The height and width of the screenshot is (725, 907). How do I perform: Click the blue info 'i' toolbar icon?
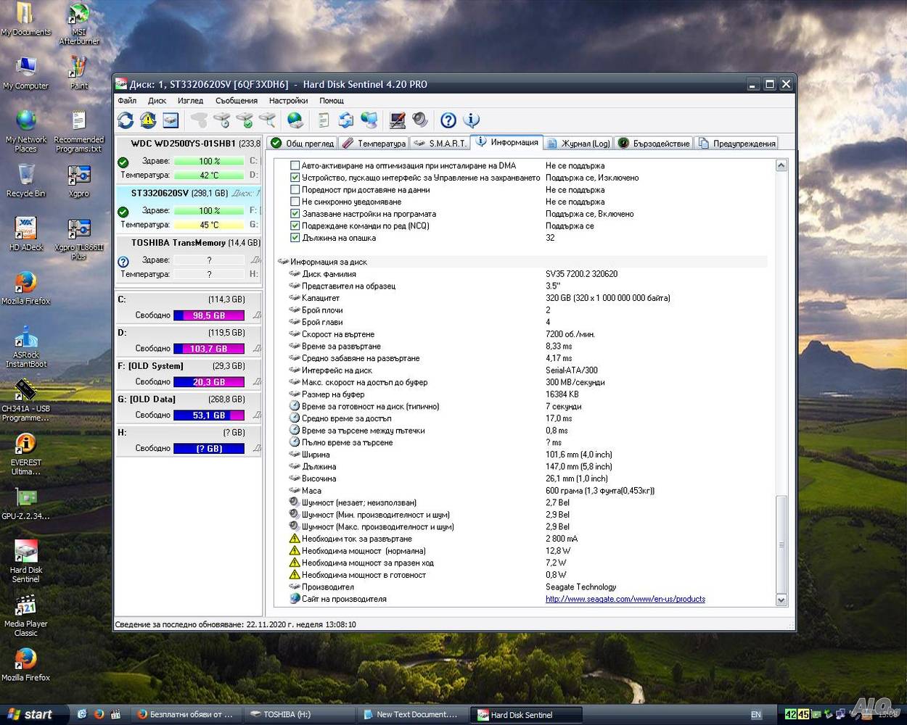click(472, 120)
